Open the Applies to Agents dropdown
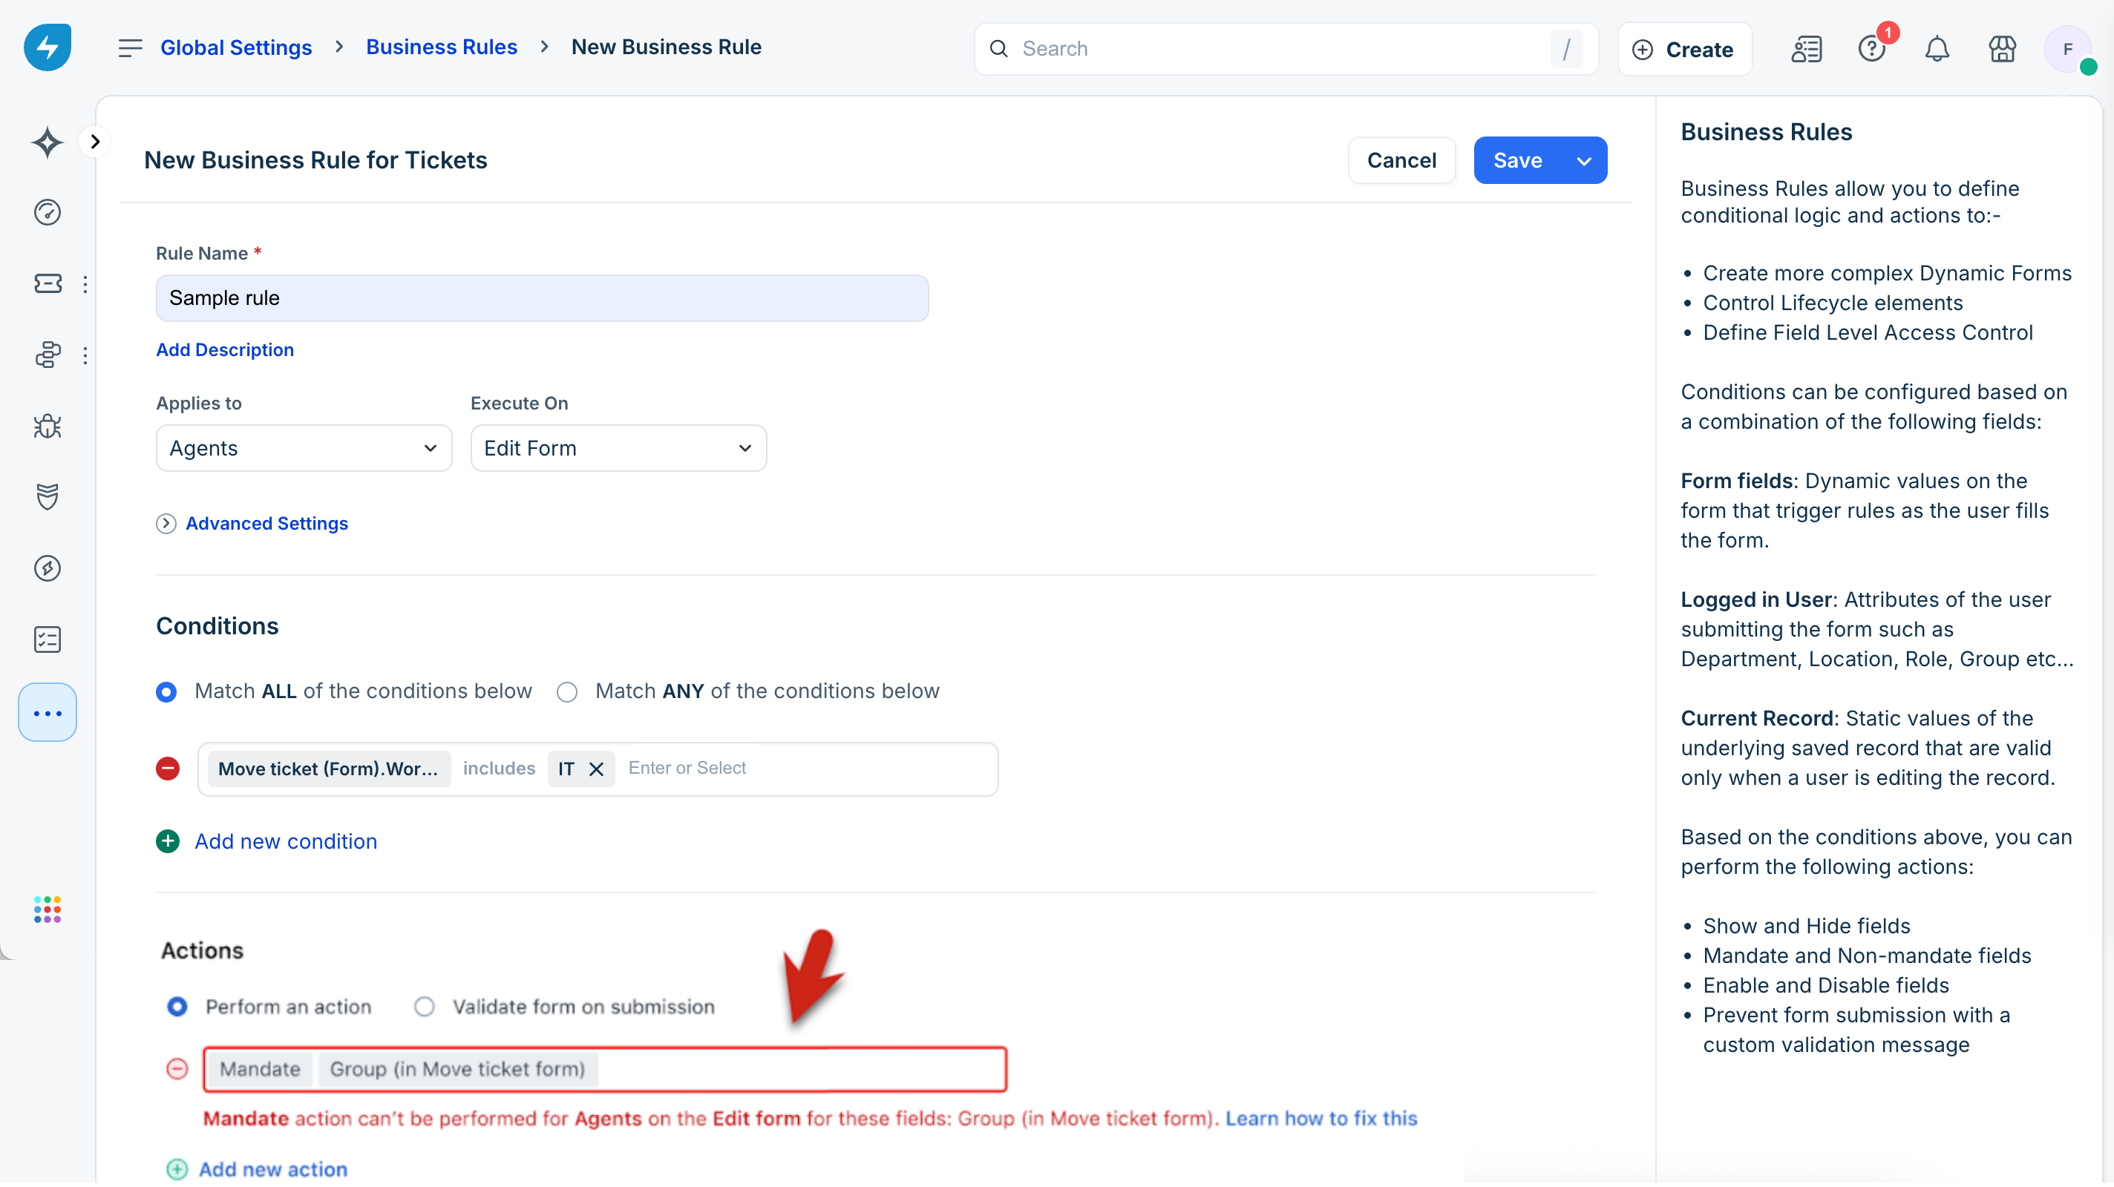2114x1187 pixels. point(304,448)
